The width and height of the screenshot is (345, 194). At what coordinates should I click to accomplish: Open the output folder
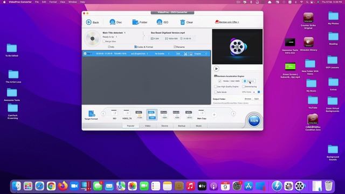[257, 99]
